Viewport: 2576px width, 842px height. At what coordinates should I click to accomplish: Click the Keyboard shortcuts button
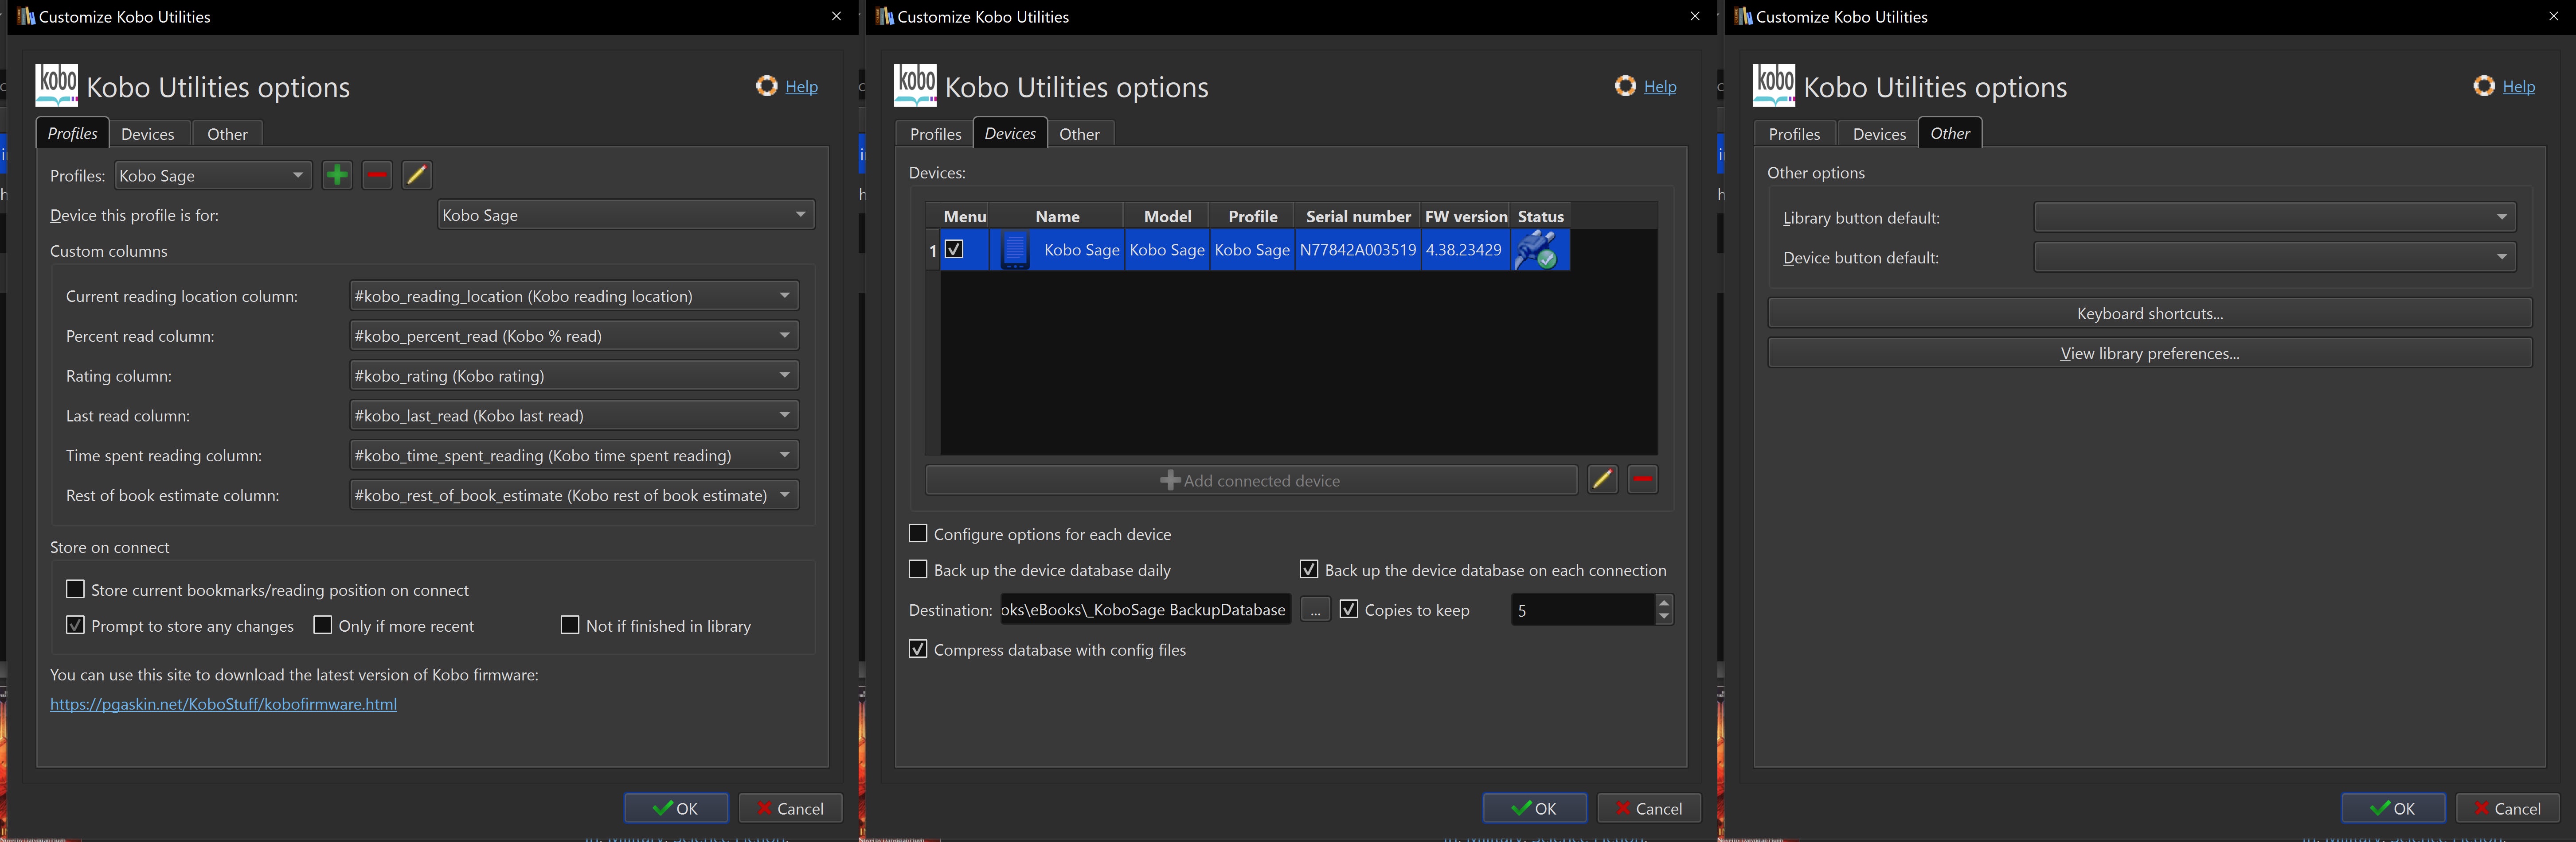2149,313
